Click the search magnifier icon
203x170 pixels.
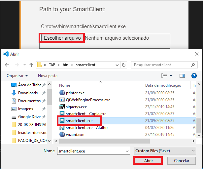(x=193, y=65)
